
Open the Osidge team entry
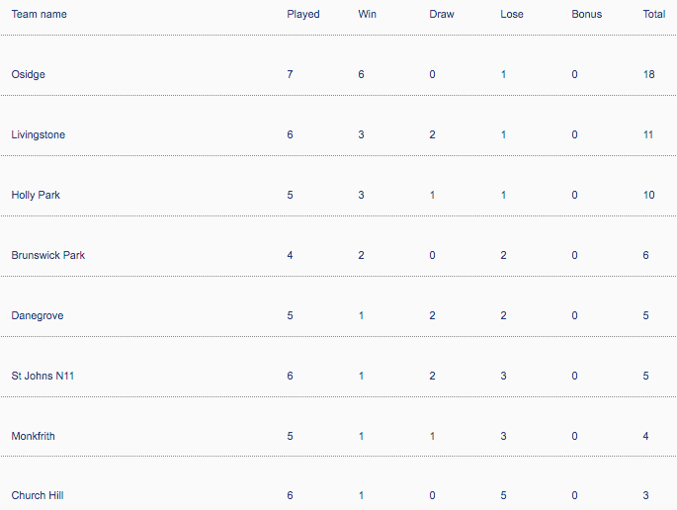click(x=29, y=75)
